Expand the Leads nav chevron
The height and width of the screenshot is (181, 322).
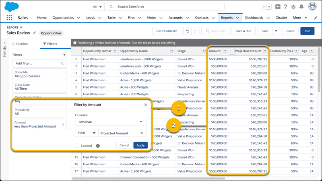(100, 18)
